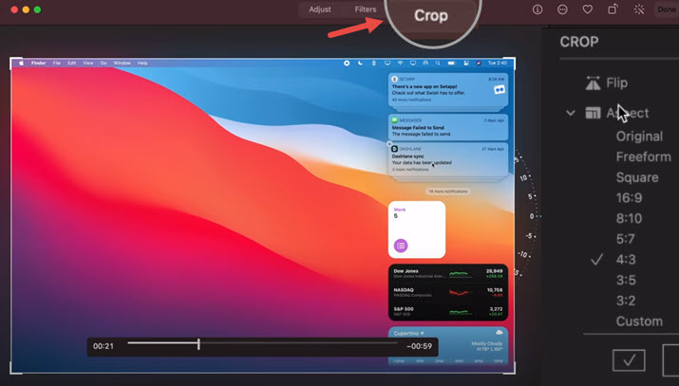Choose the 3:2 aspect ratio
The image size is (679, 386).
tap(626, 301)
